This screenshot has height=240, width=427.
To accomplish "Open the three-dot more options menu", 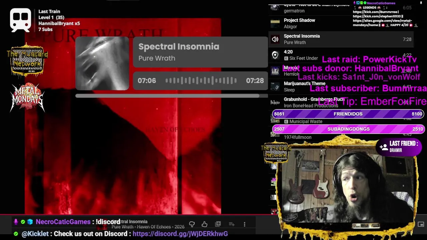I will click(x=245, y=224).
